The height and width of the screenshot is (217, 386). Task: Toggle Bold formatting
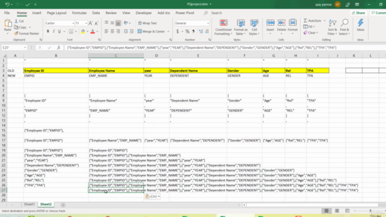click(48, 31)
